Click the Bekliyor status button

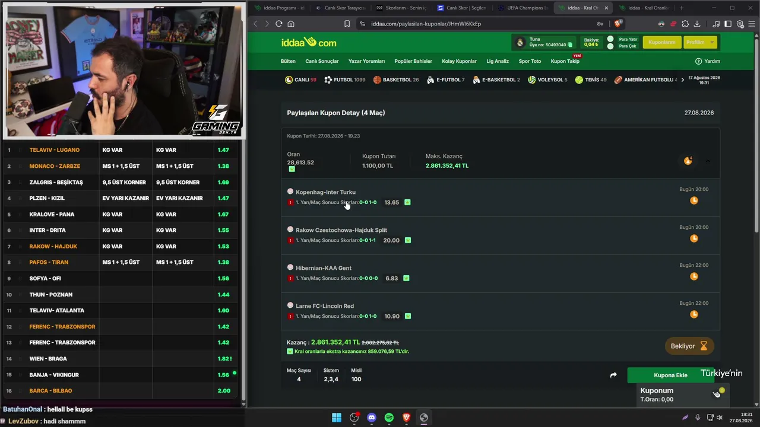click(689, 346)
